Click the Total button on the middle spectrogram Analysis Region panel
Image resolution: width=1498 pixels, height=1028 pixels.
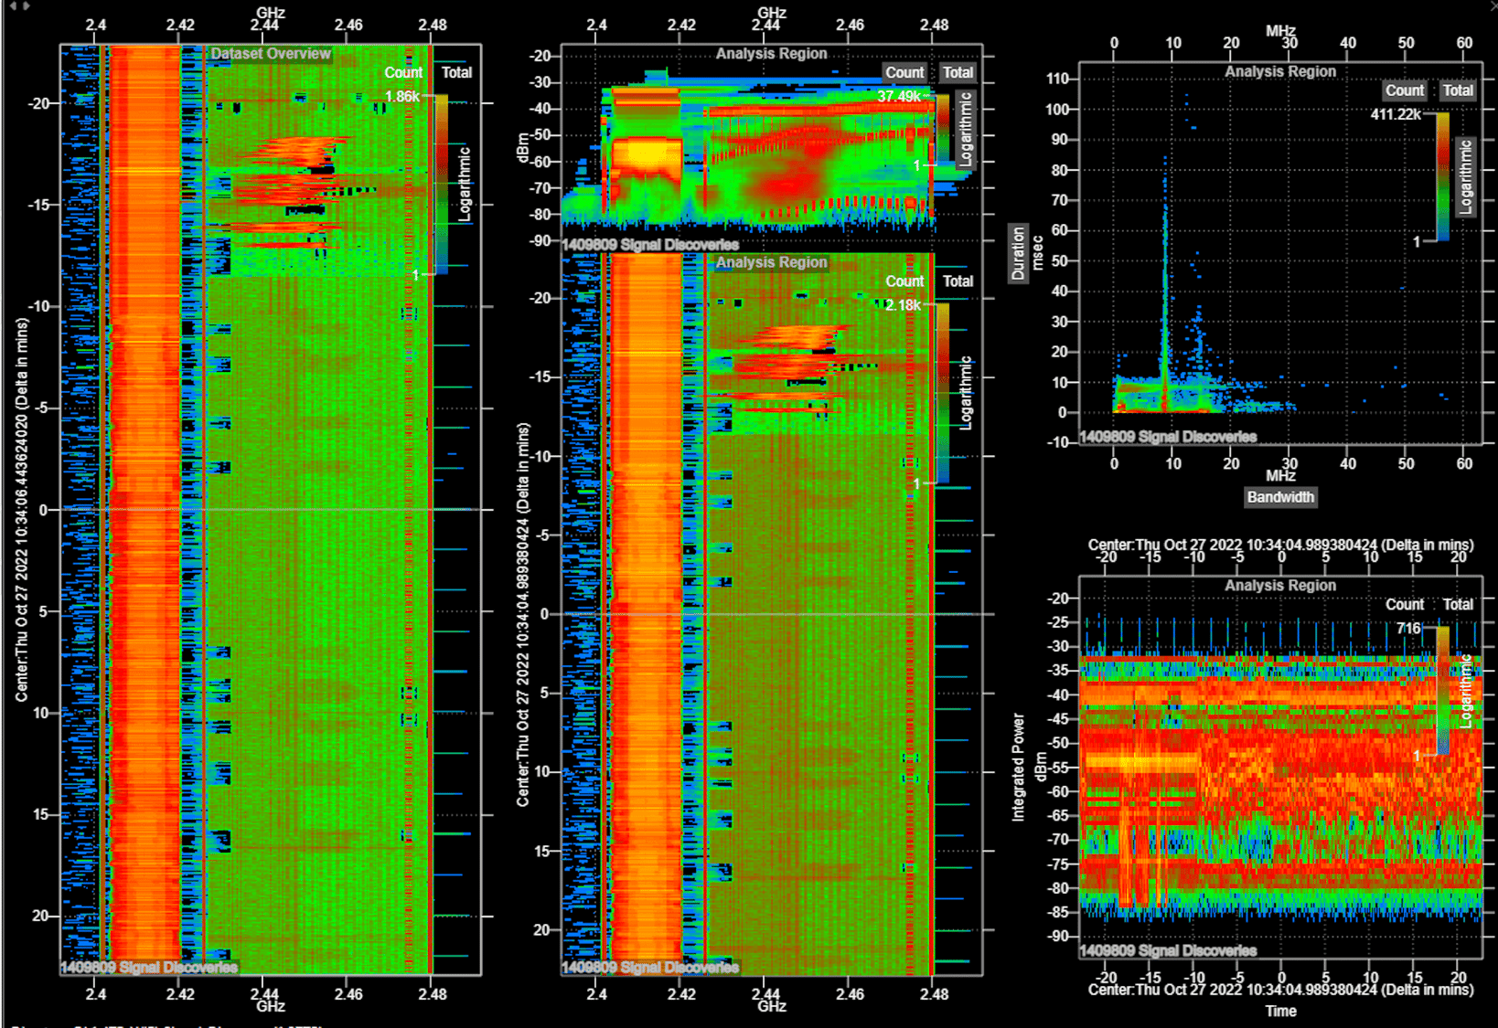coord(958,281)
